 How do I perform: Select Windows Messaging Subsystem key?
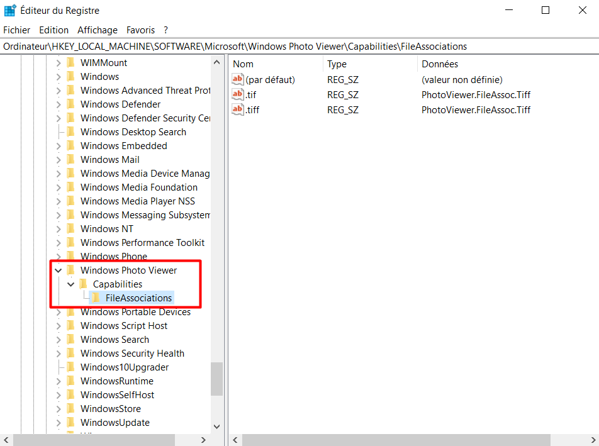[145, 215]
